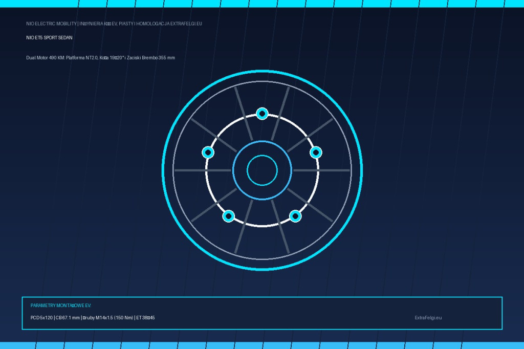Click the topmost bolt hole on the wheel diagram
Viewport: 524px width, 349px height.
pyautogui.click(x=263, y=114)
